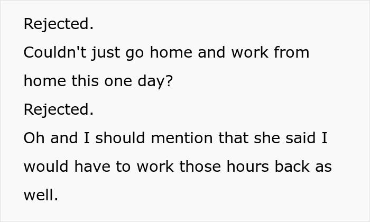This screenshot has height=222, width=370.
Task: Click the word "those"
Action: coord(200,166)
